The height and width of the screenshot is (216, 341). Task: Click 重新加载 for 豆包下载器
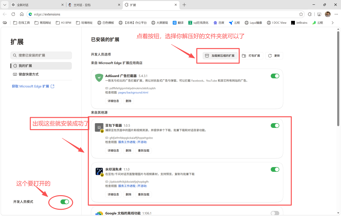coord(144,151)
